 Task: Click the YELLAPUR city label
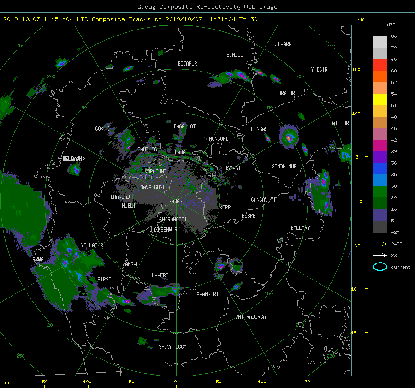(x=92, y=245)
